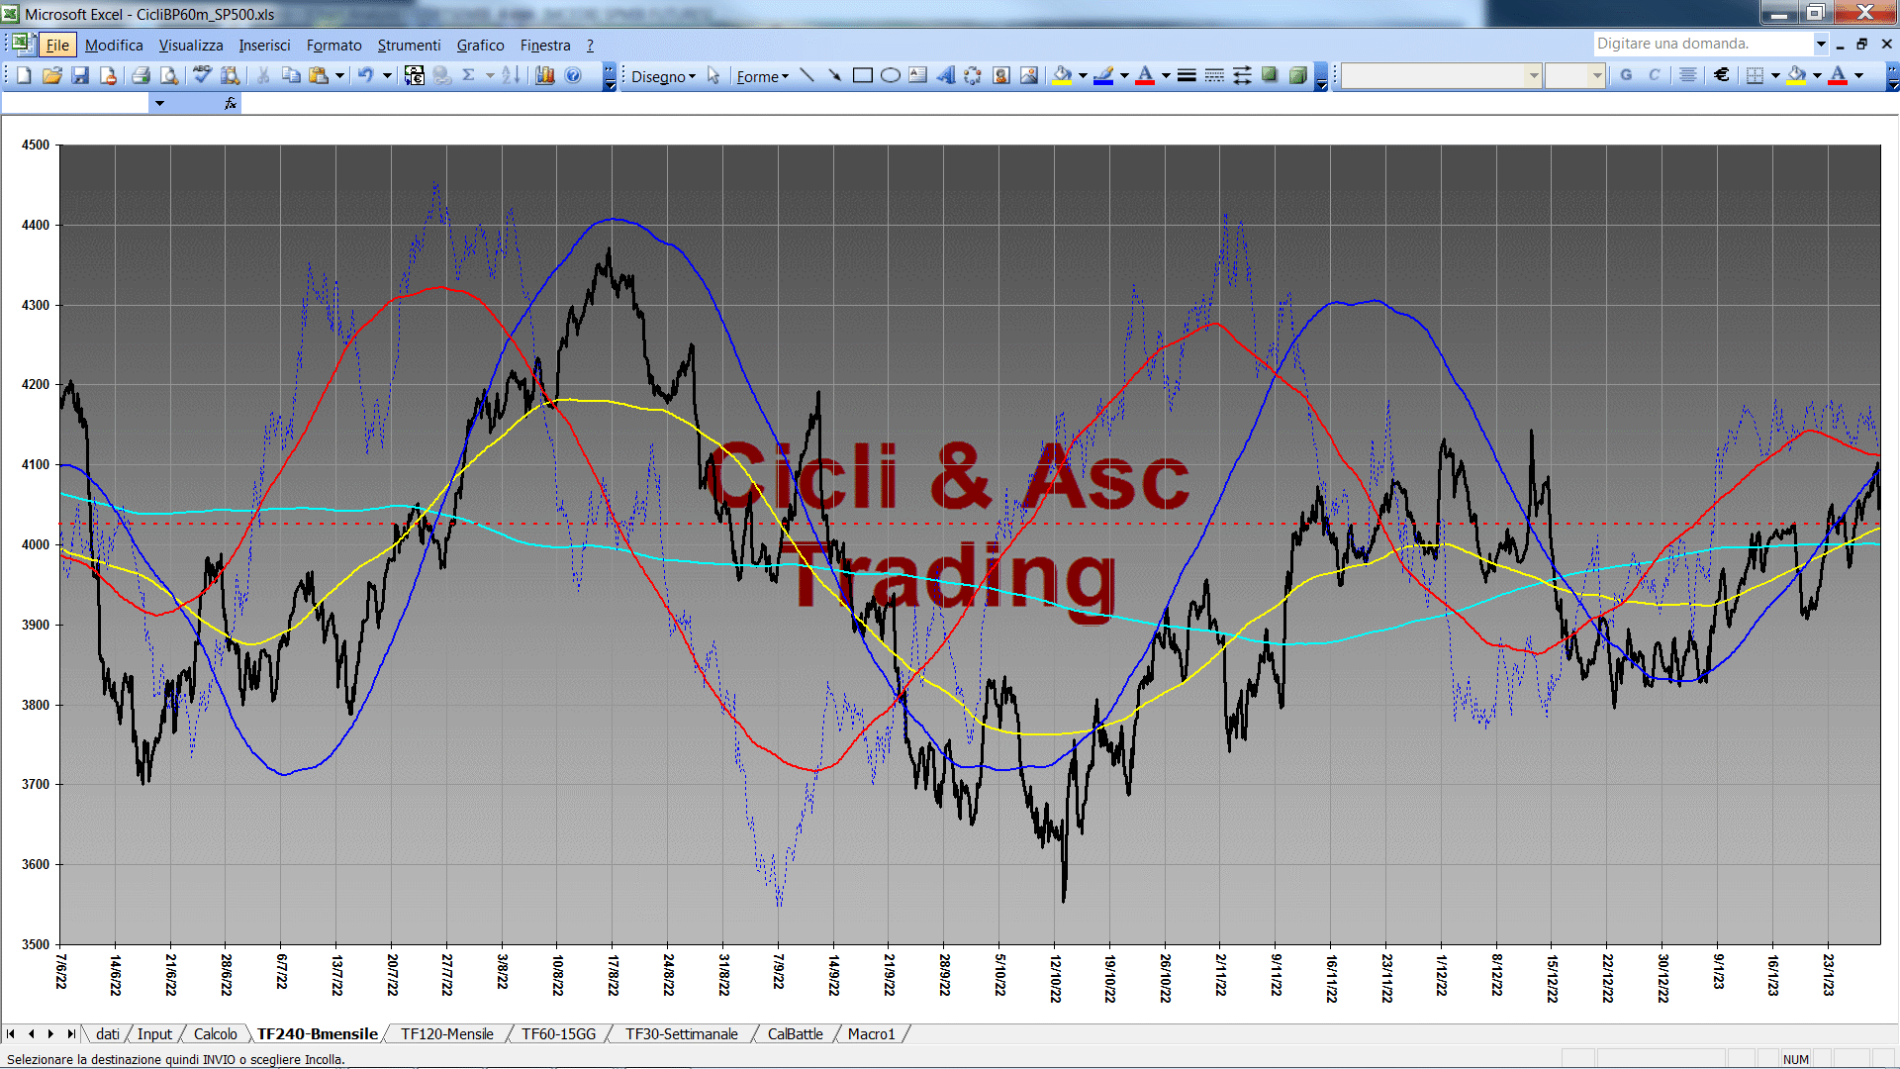Open the Font size combo box

tap(1574, 75)
